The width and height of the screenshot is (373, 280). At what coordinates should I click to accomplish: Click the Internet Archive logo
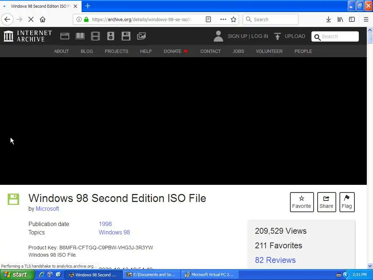tap(28, 36)
